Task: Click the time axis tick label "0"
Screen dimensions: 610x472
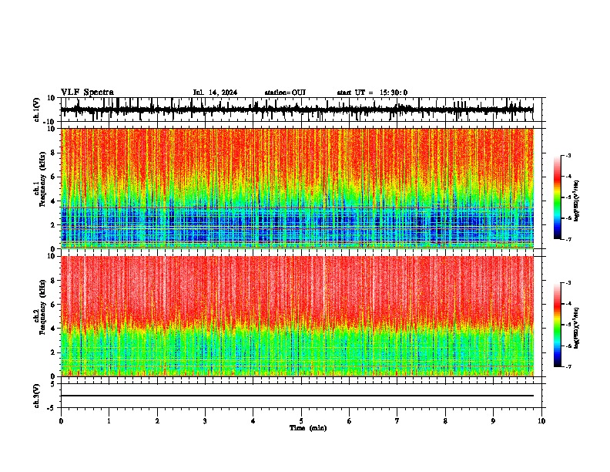Action: pyautogui.click(x=61, y=421)
